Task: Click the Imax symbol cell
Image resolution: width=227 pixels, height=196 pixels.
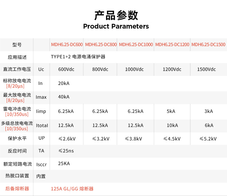Action: pos(41,97)
